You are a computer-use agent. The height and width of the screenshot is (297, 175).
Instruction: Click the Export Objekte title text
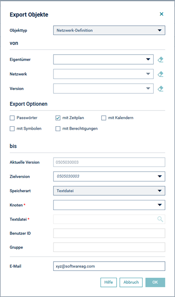29,14
